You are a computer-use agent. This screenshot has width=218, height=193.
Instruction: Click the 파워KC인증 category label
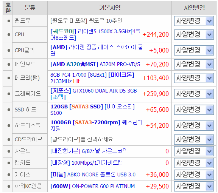pyautogui.click(x=28, y=186)
